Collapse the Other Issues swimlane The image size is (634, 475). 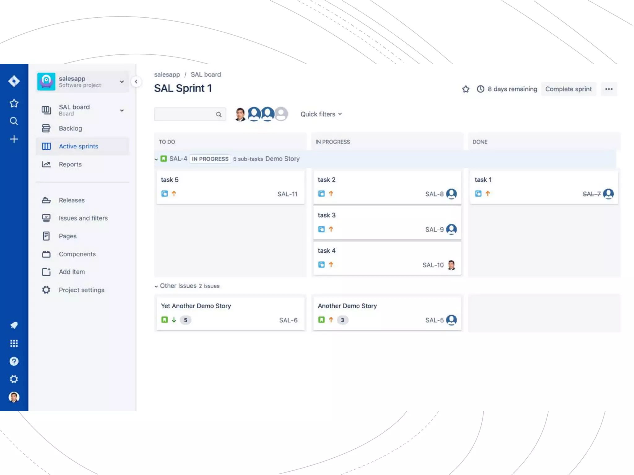click(156, 286)
